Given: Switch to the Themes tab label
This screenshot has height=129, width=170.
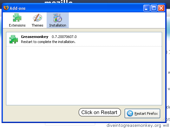Looking at the screenshot, I should click(x=37, y=25).
